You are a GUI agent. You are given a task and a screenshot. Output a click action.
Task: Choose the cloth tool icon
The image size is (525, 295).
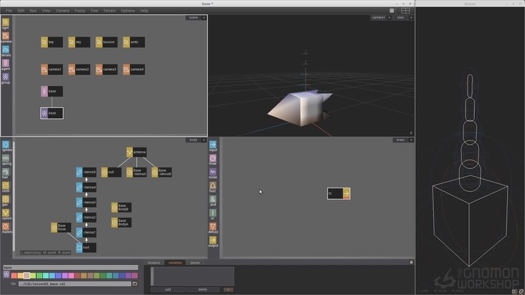[6, 185]
